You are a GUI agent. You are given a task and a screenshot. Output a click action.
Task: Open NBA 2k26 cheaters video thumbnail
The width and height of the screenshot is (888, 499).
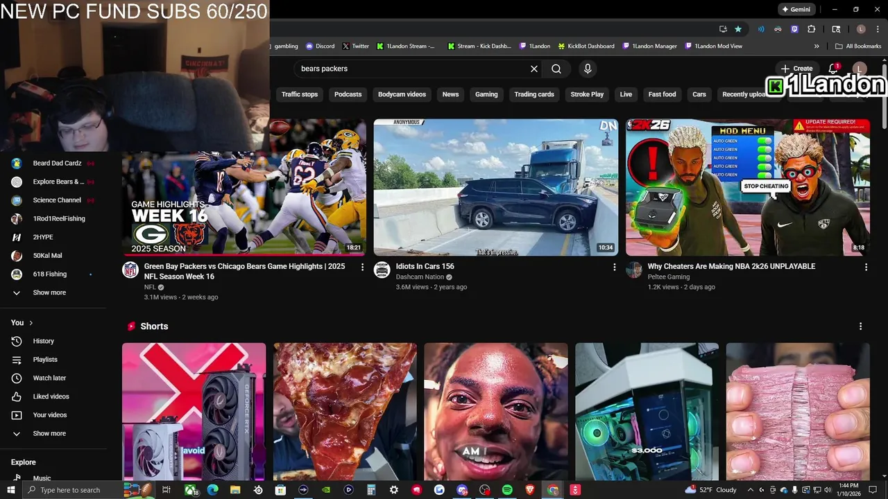point(747,187)
